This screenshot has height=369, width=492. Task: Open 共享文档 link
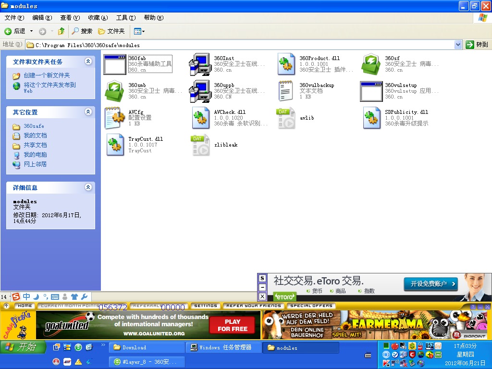tap(35, 145)
